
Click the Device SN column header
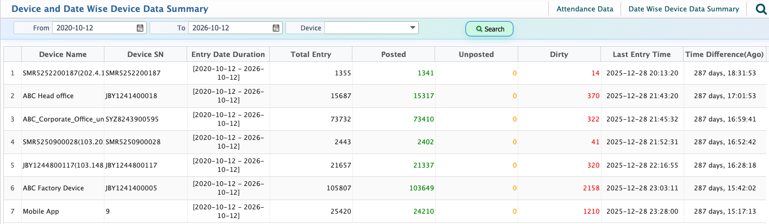click(x=145, y=54)
